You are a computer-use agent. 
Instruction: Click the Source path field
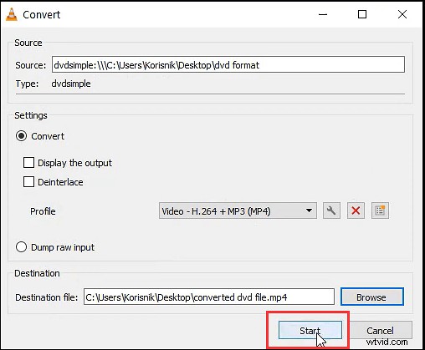pyautogui.click(x=228, y=64)
